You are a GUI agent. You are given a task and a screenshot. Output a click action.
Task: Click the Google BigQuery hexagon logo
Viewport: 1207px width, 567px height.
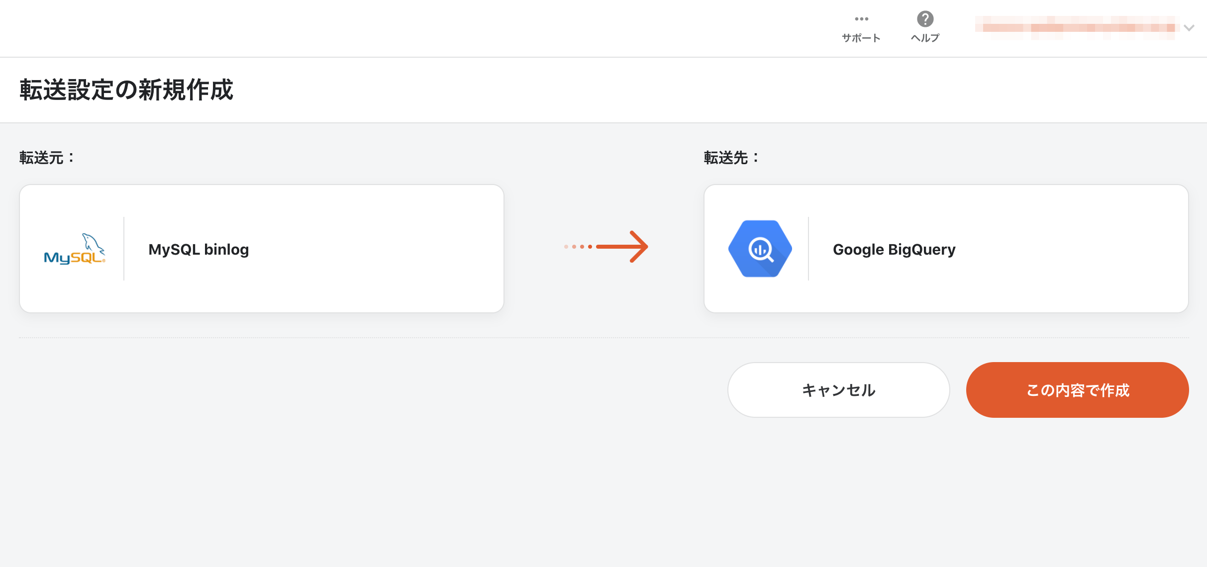click(x=760, y=249)
